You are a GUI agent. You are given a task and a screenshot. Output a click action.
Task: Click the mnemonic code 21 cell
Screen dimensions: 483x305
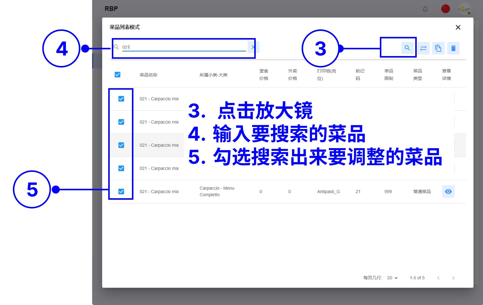[358, 192]
